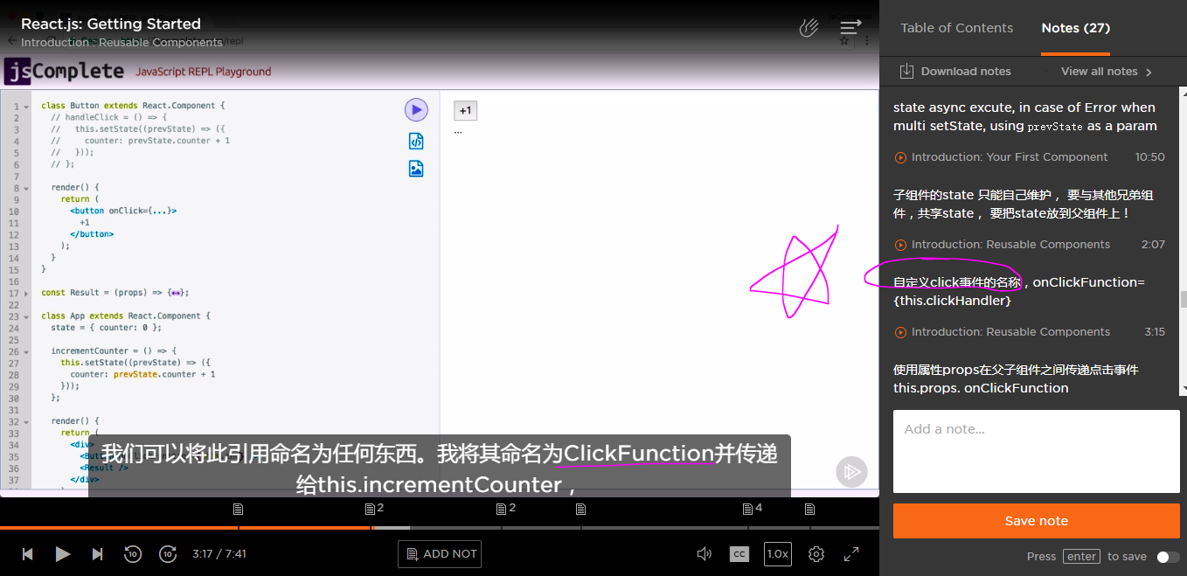Click the ADD NOTE button in player bar
Viewport: 1187px width, 576px height.
click(x=440, y=553)
